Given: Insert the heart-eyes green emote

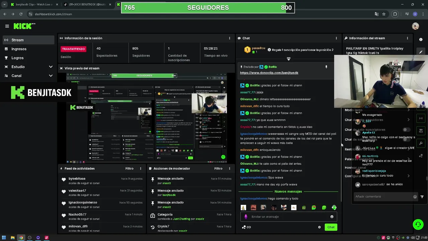Looking at the screenshot, I should point(314,208).
